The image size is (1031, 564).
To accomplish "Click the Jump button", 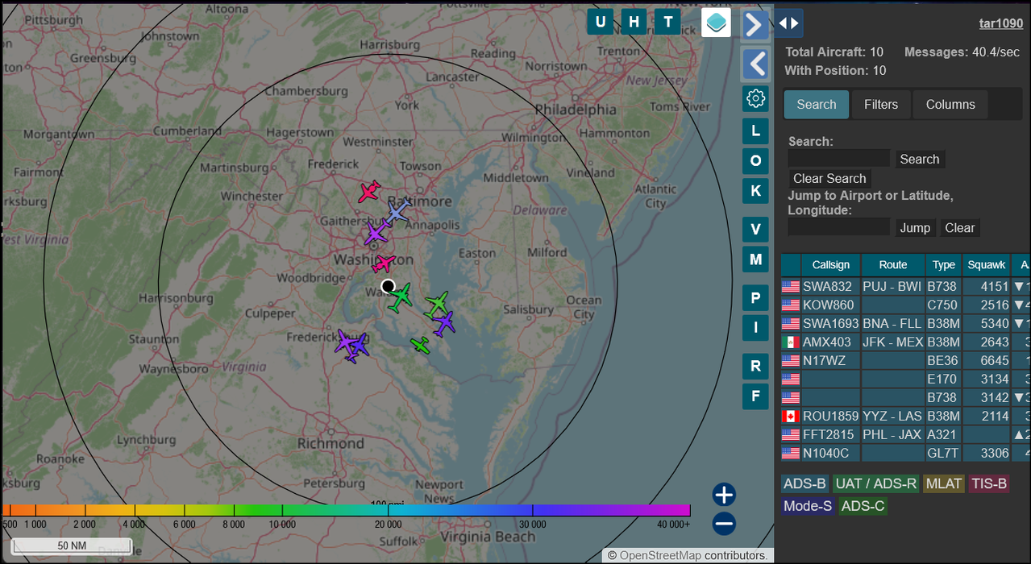I will pyautogui.click(x=915, y=227).
